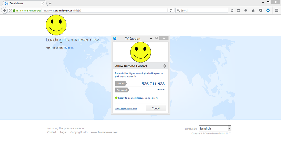Click the Password label tag
Image resolution: width=281 pixels, height=150 pixels.
click(122, 90)
